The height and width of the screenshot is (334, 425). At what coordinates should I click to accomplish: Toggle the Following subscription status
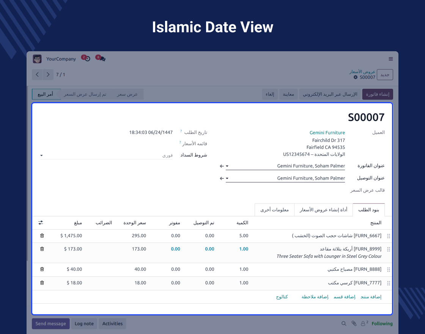382,324
